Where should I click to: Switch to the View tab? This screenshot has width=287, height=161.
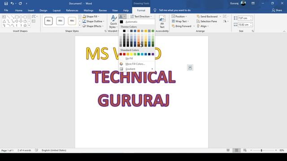[x=115, y=10]
